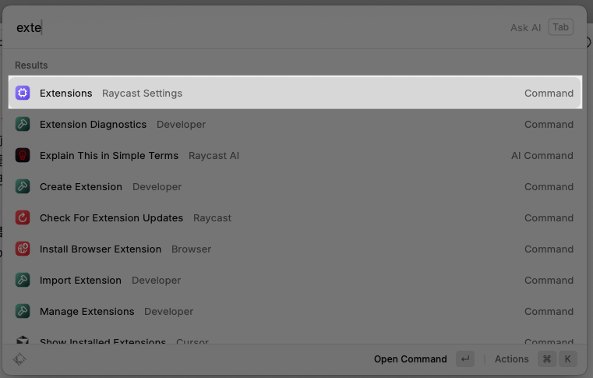This screenshot has width=593, height=378.
Task: Click the Create Extension hammer icon
Action: (23, 186)
